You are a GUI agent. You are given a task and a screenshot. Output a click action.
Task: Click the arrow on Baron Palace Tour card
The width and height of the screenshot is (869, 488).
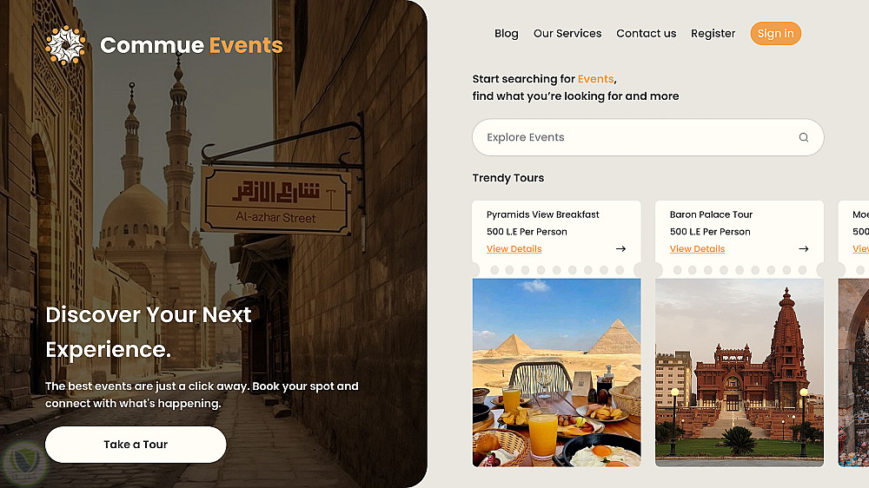tap(804, 249)
